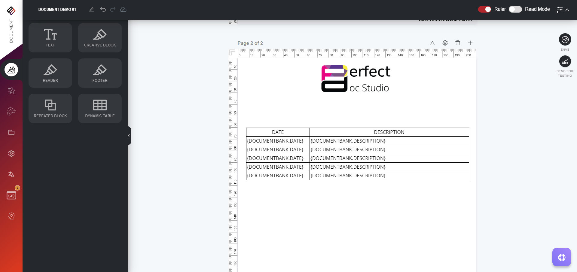Image resolution: width=577 pixels, height=272 pixels.
Task: Turn off the Ruler toggle
Action: point(484,9)
